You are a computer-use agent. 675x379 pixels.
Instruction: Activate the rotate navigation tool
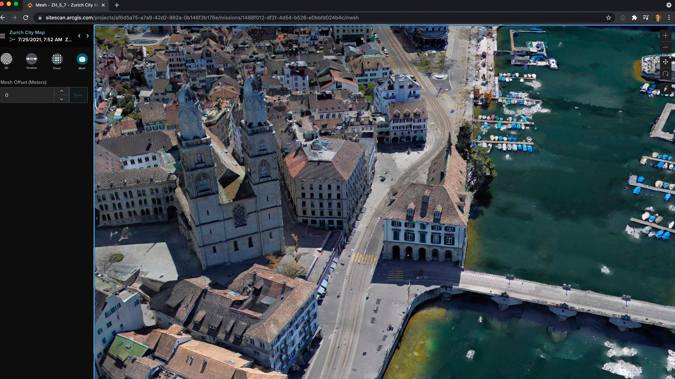point(665,74)
